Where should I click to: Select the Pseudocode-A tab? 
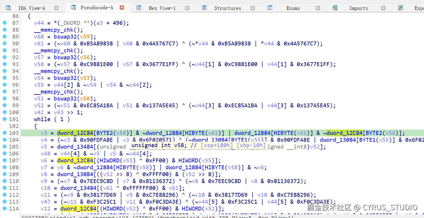(97, 8)
